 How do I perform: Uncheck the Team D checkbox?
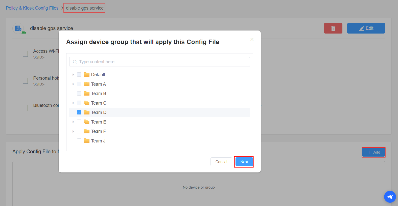click(79, 112)
